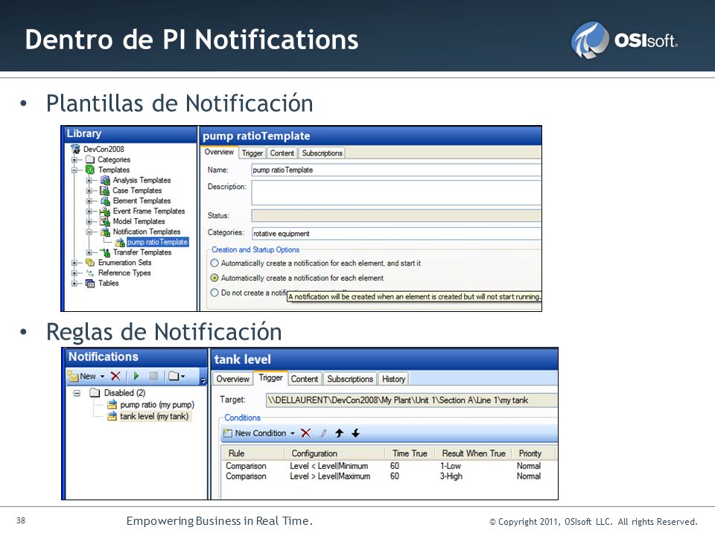Select tank level (my tank) in Notifications list
715x536 pixels.
[154, 416]
